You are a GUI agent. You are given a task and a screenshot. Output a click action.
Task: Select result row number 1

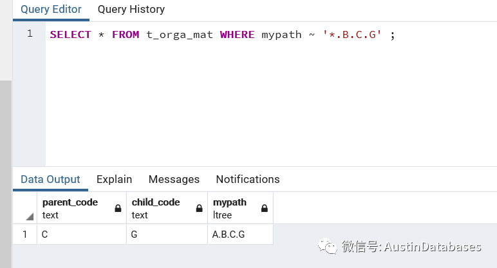tap(24, 235)
